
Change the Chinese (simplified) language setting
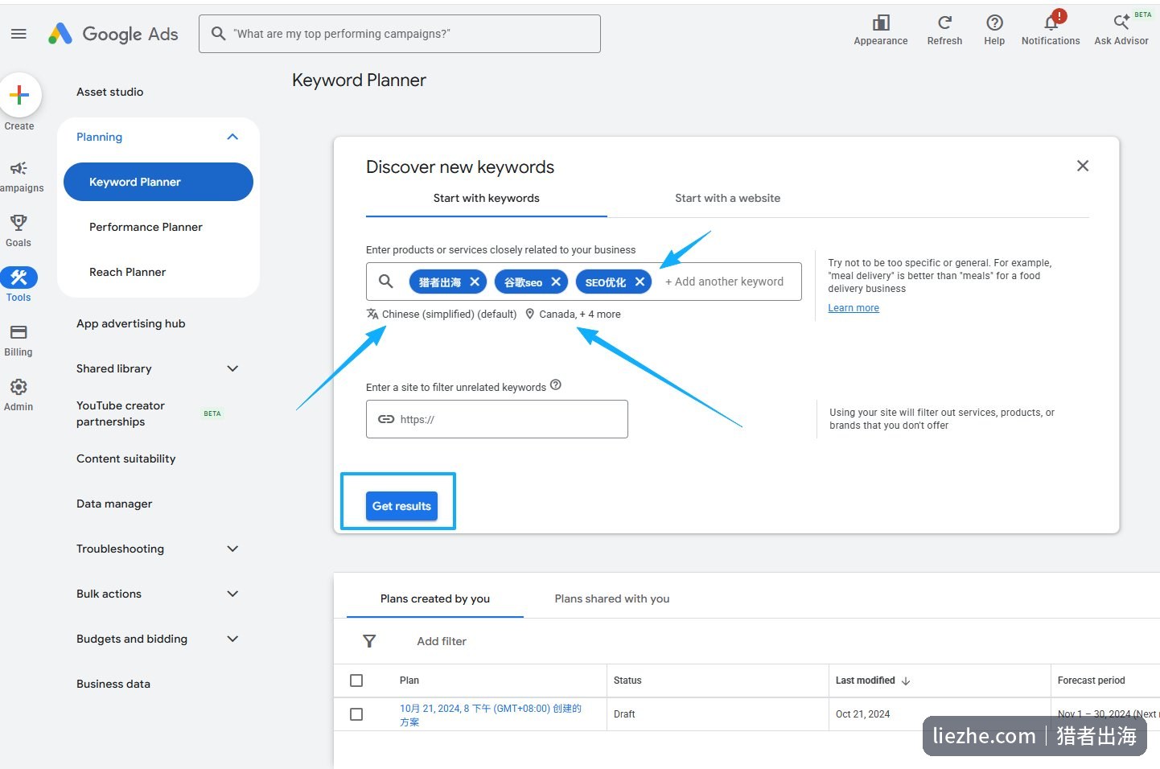(x=442, y=315)
